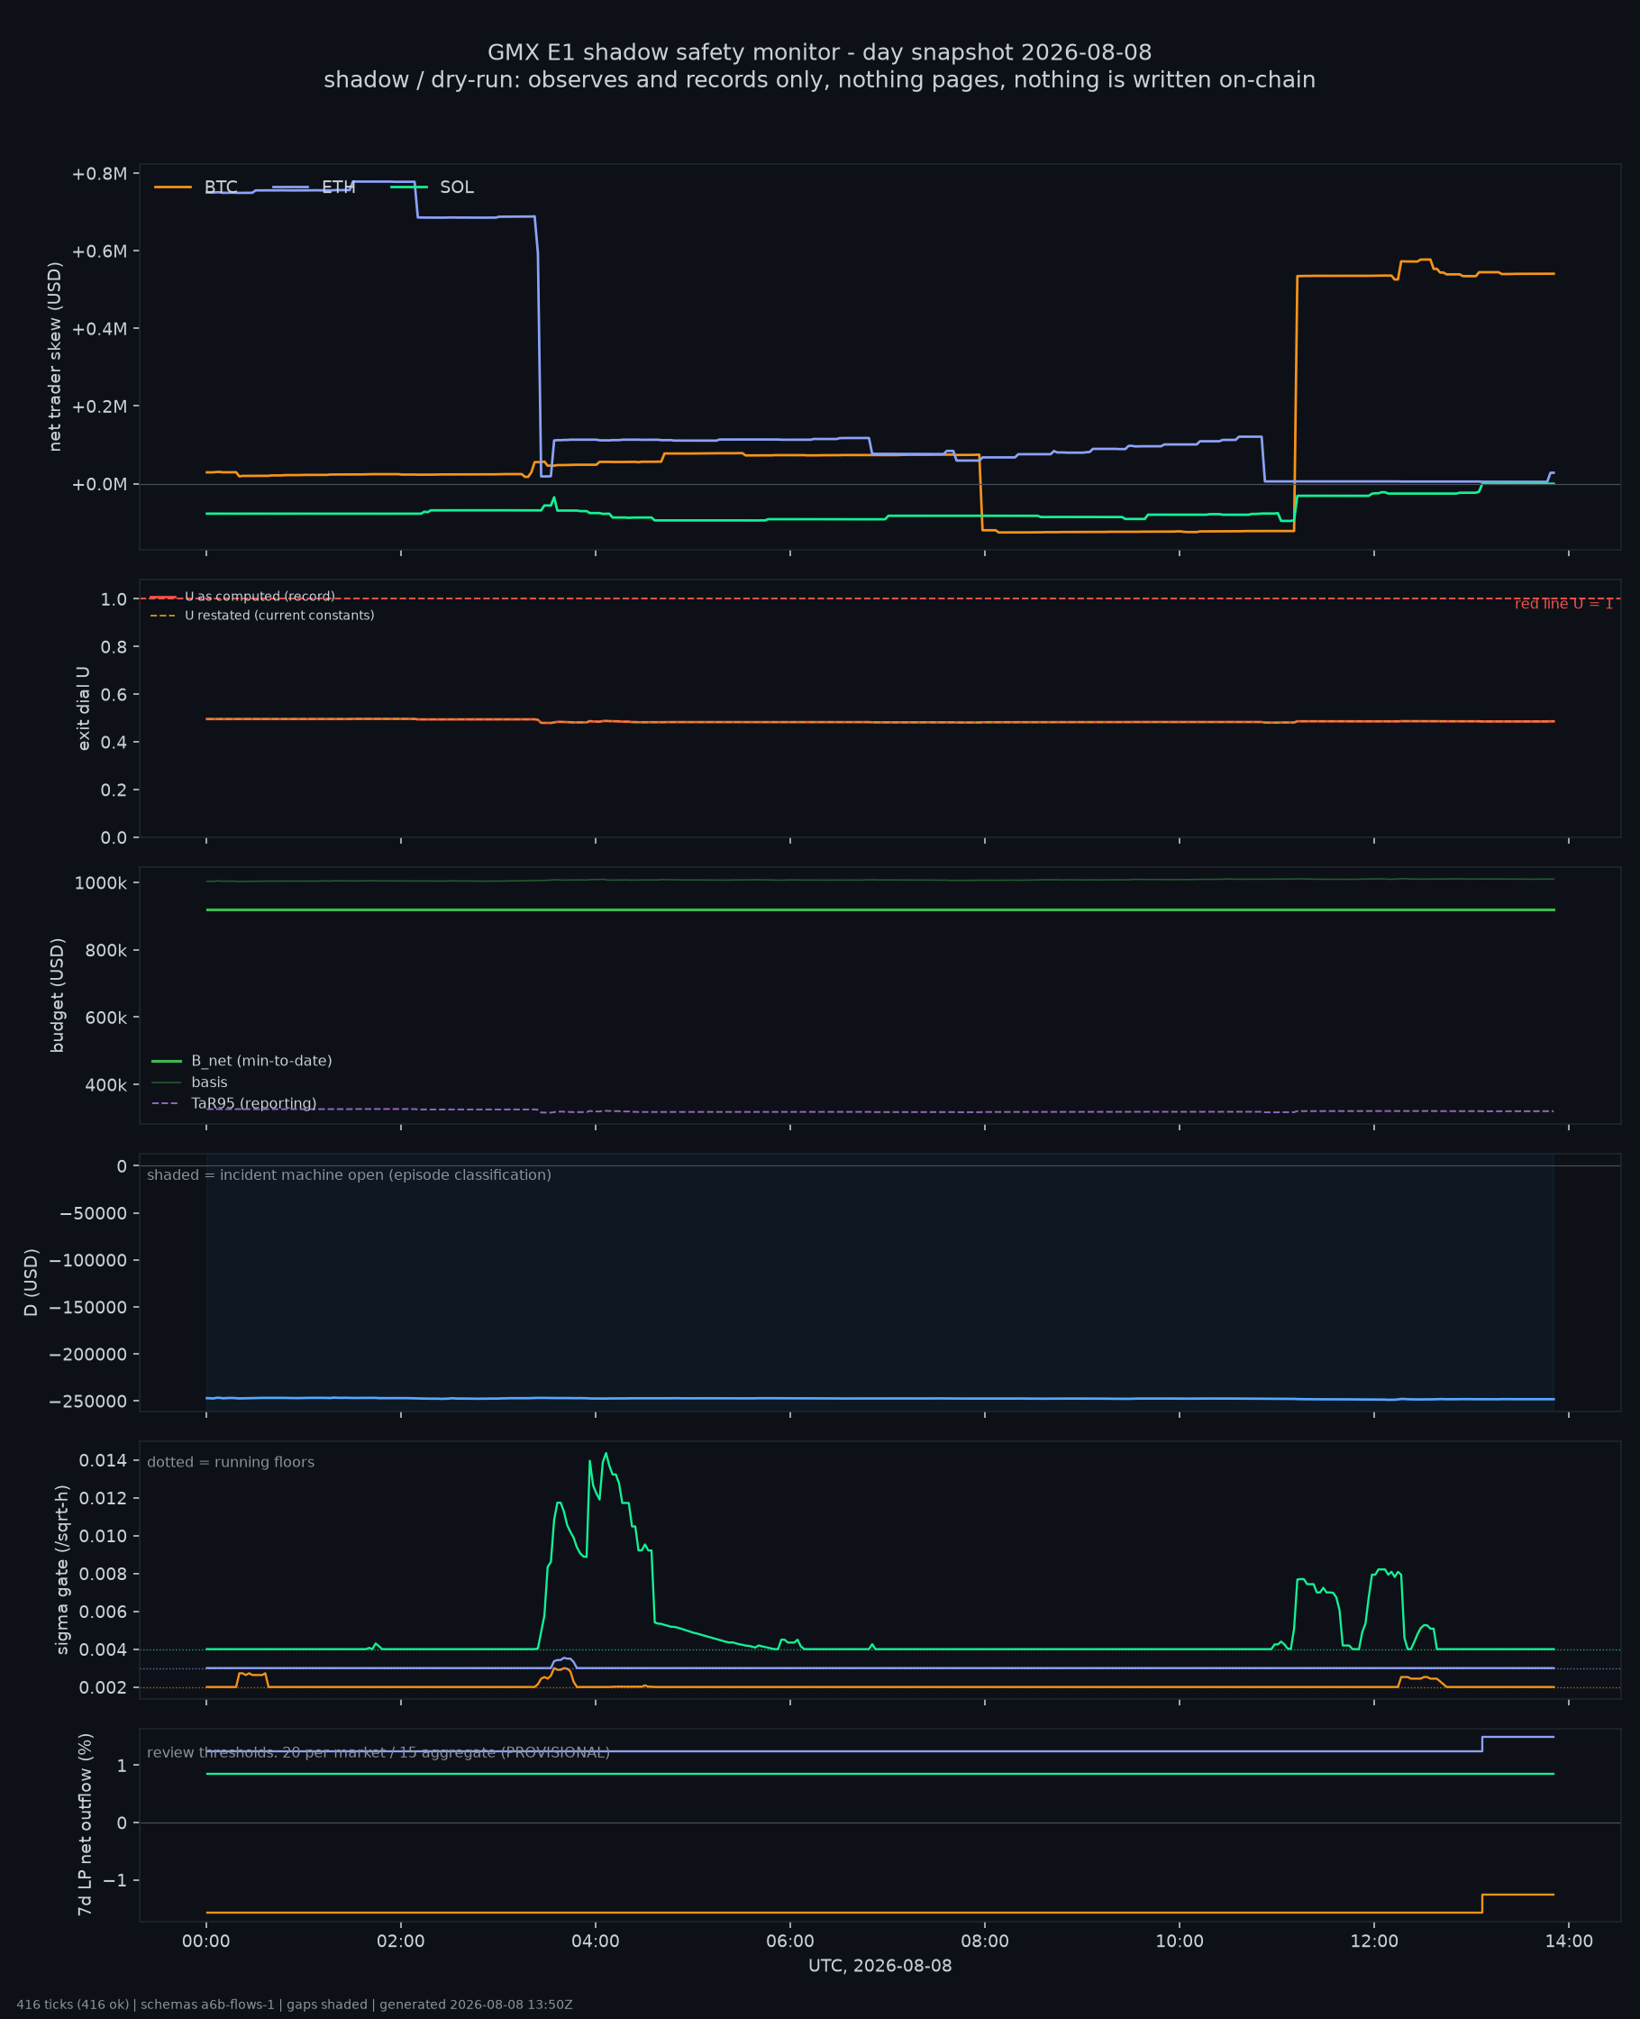This screenshot has height=2019, width=1640.
Task: Click the '1000k' budget tick label
Action: 100,883
